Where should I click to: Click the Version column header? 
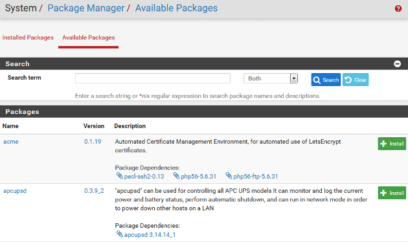click(x=94, y=126)
